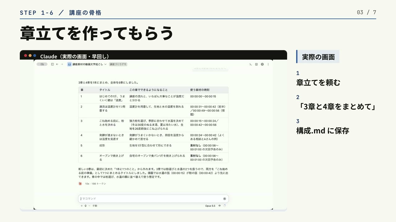This screenshot has width=396, height=222.
Task: Open the 中 effort level selector
Action: coord(220,206)
